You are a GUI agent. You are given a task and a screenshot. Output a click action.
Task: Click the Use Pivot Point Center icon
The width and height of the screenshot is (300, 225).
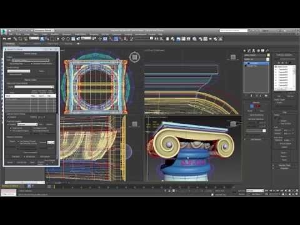(94, 39)
